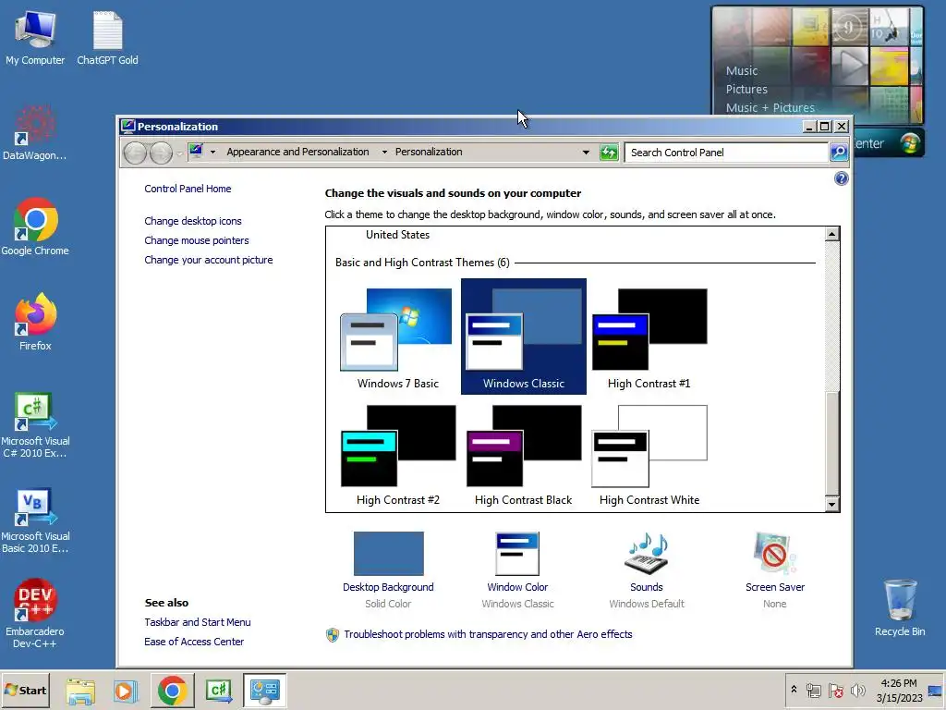Click the network tray icon
The height and width of the screenshot is (710, 946).
pyautogui.click(x=814, y=690)
